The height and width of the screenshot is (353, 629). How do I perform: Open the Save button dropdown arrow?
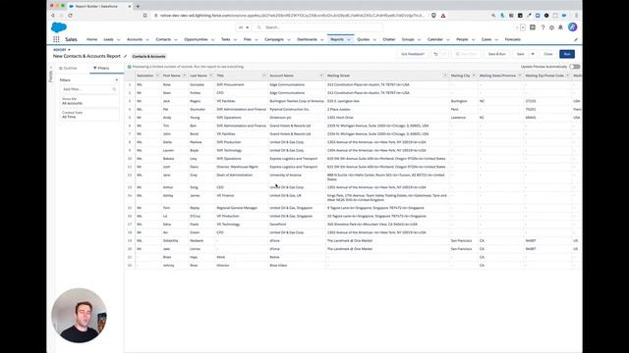coord(533,54)
